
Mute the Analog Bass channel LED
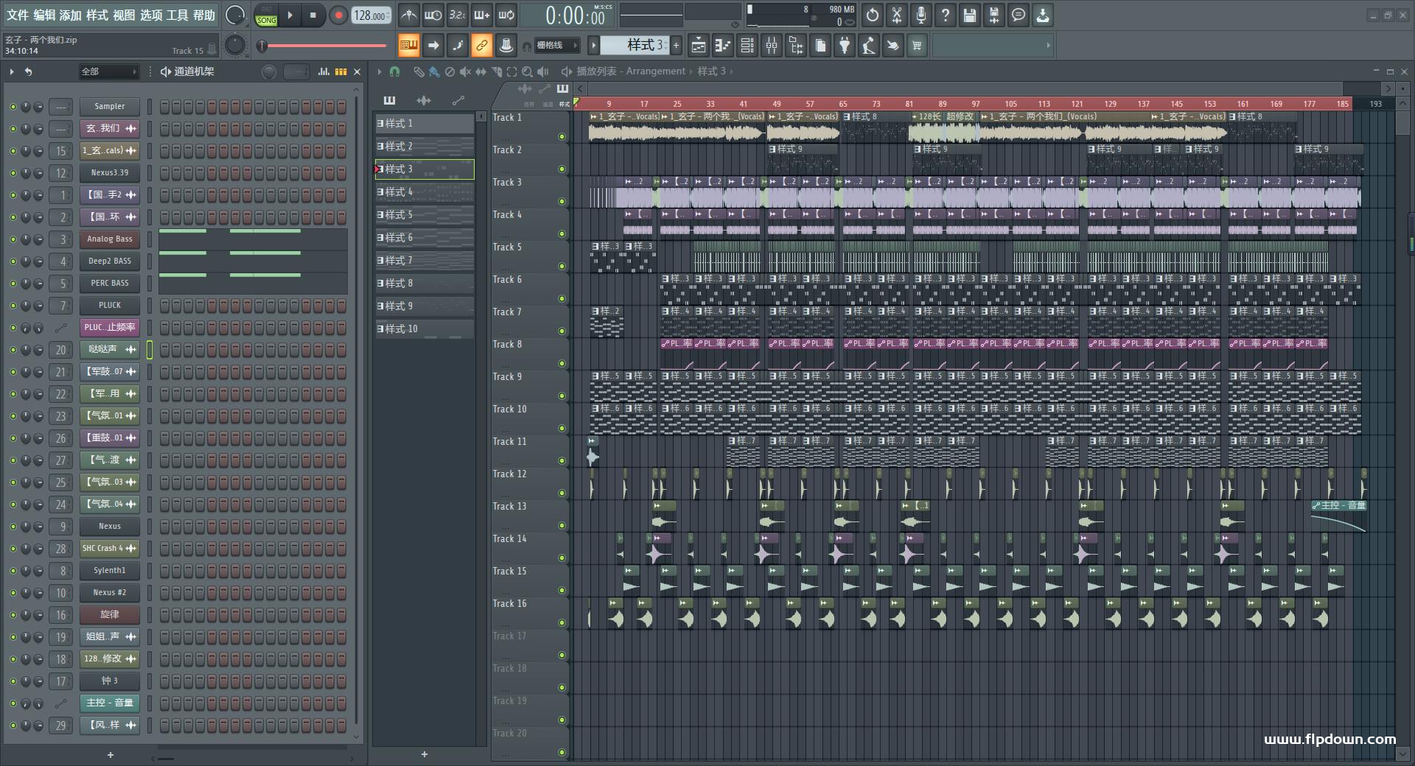13,239
